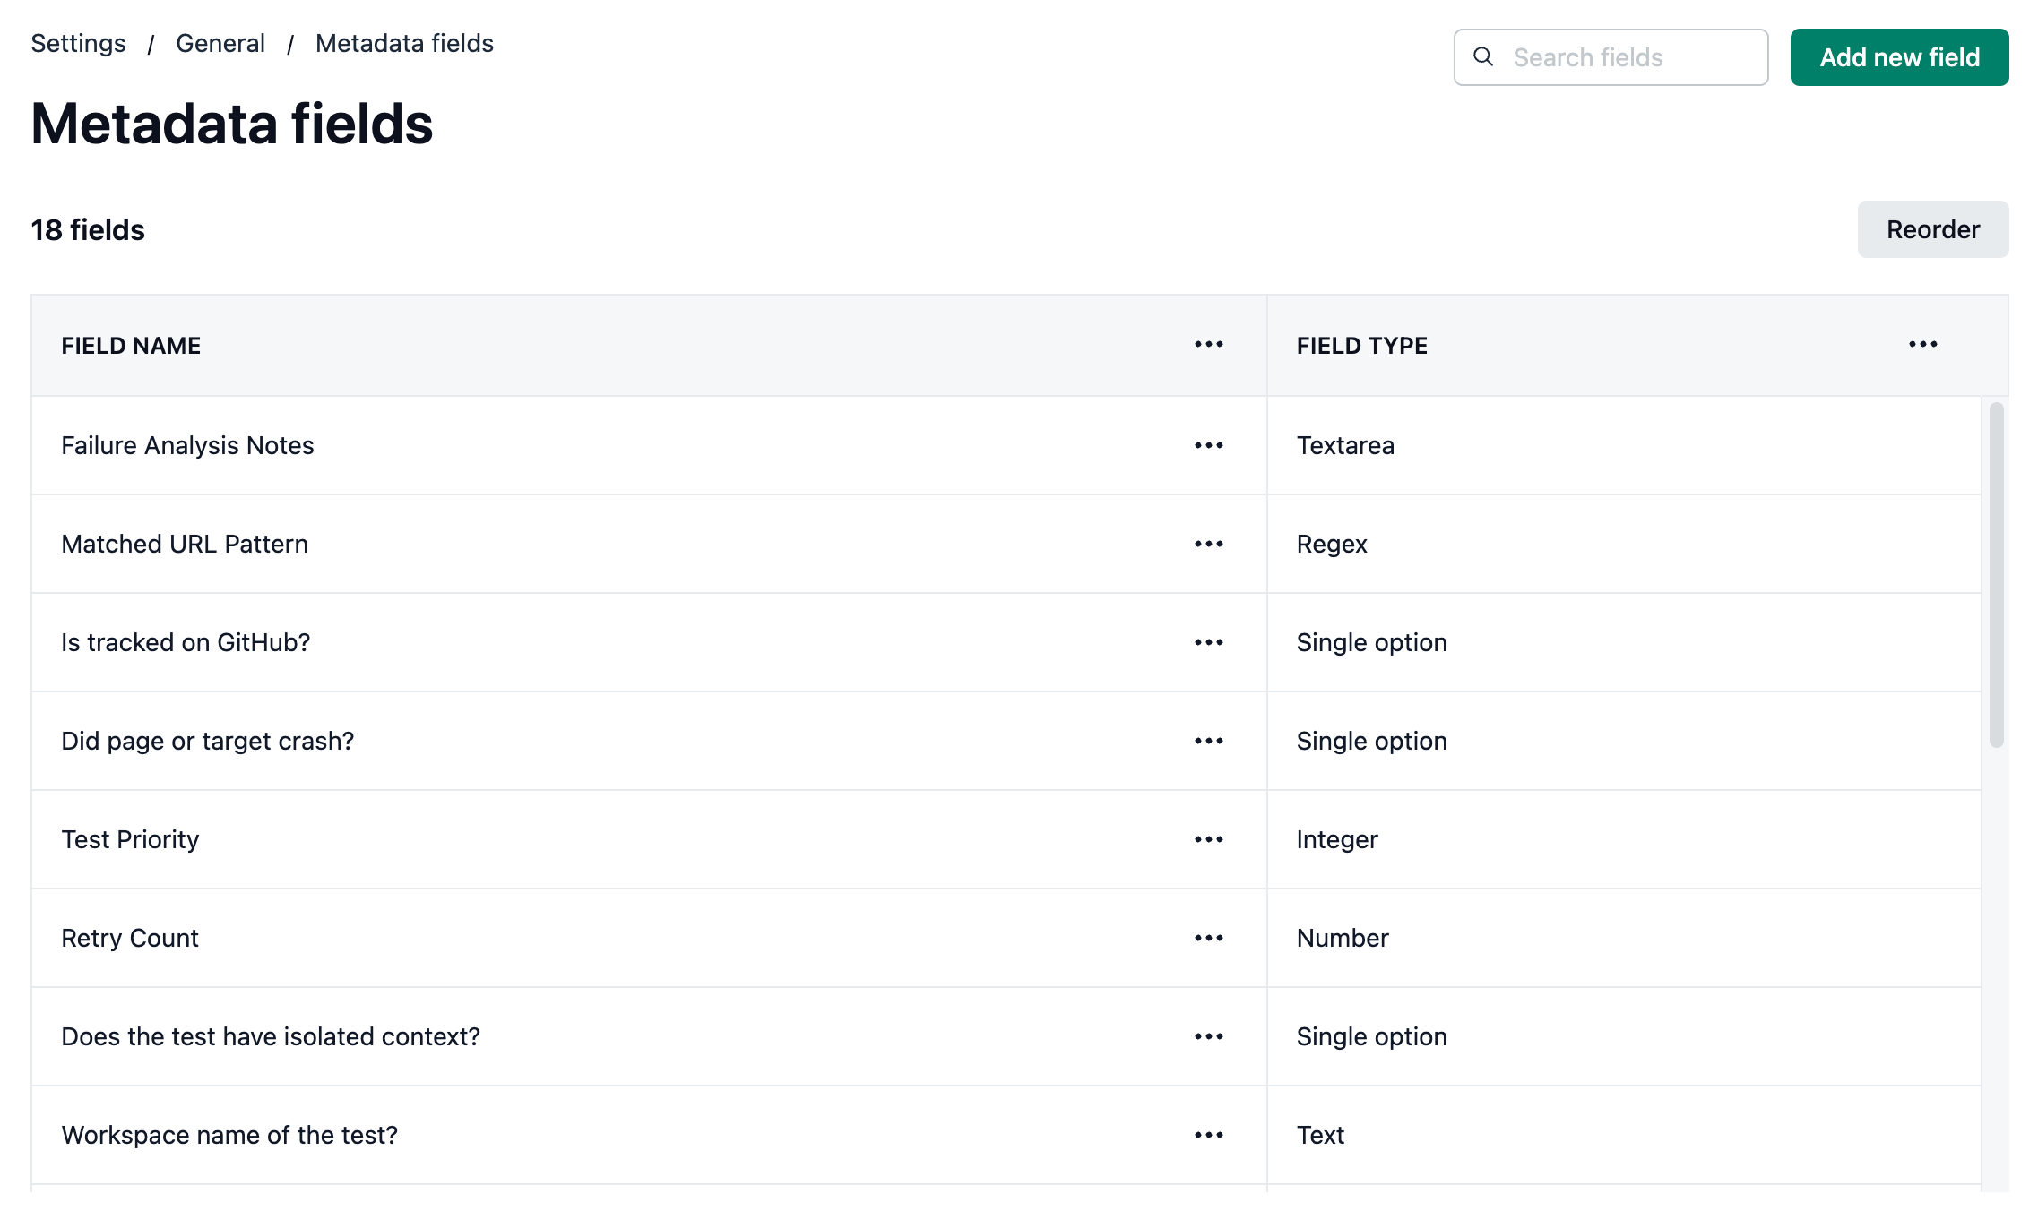The height and width of the screenshot is (1211, 2038).
Task: Open the ellipsis menu for Did page or target crash?
Action: pos(1208,741)
